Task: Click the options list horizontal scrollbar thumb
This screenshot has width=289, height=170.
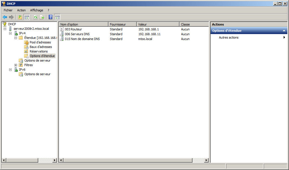Action: pyautogui.click(x=128, y=160)
